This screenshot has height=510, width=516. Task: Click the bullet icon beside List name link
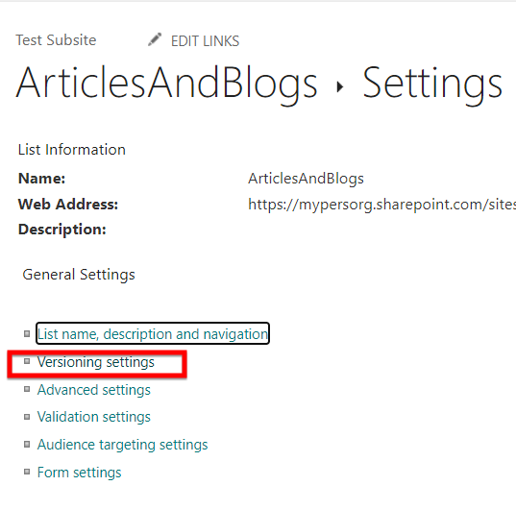(x=27, y=334)
